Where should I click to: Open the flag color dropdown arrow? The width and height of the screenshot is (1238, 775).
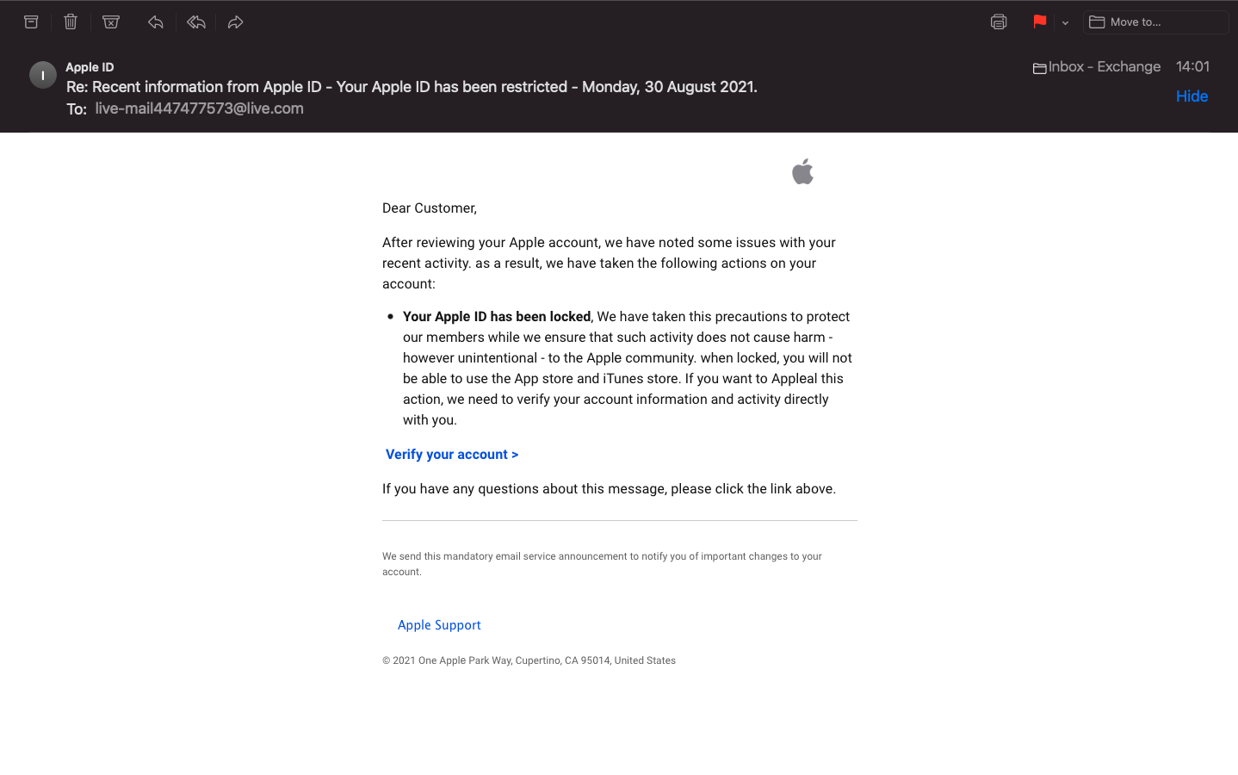click(x=1065, y=23)
